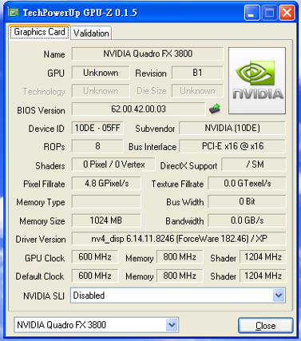Screen dimensions: 301x341
Task: Click the Device ID field 10DE - 05FF
Action: [x=97, y=128]
